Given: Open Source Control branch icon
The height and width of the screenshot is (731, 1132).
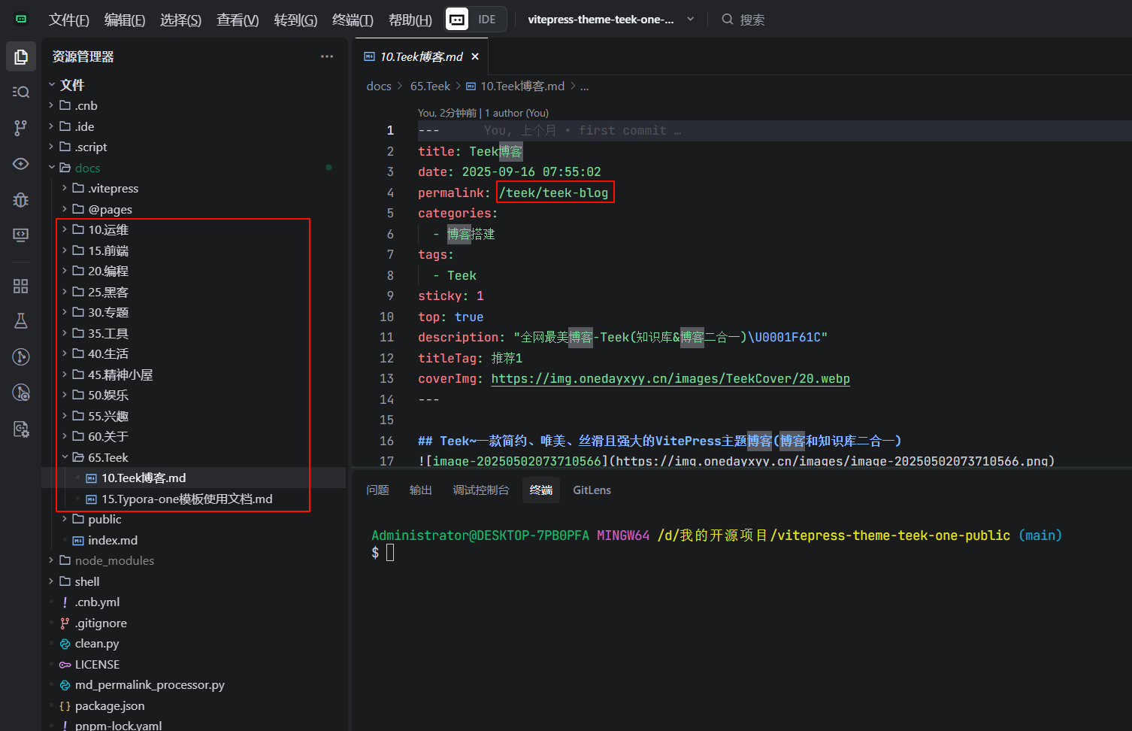Looking at the screenshot, I should click(21, 128).
